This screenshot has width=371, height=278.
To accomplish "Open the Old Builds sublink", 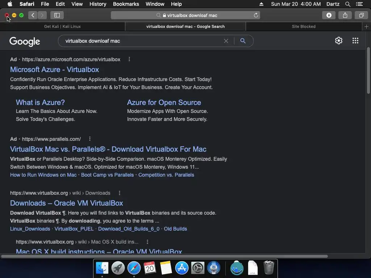I will point(175,229).
